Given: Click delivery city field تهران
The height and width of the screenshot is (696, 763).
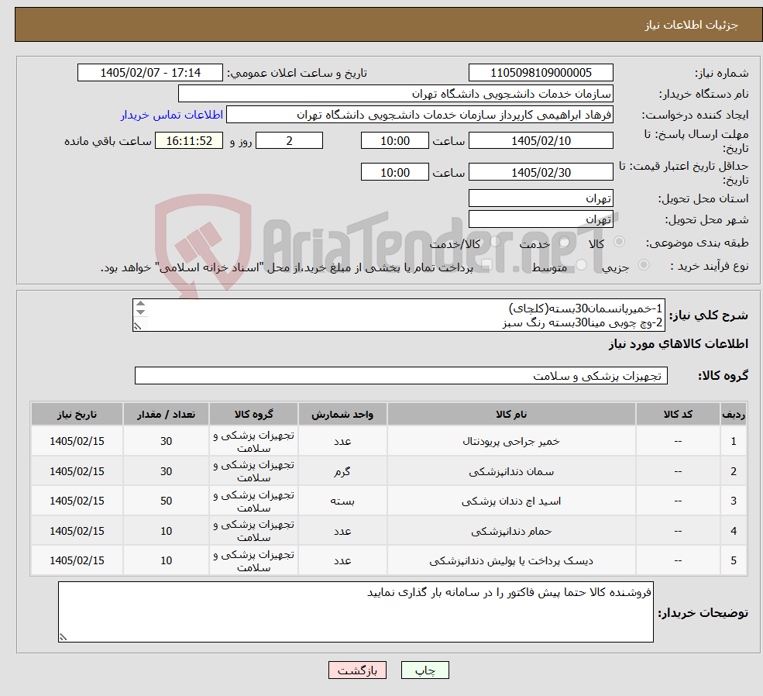Looking at the screenshot, I should (x=541, y=219).
